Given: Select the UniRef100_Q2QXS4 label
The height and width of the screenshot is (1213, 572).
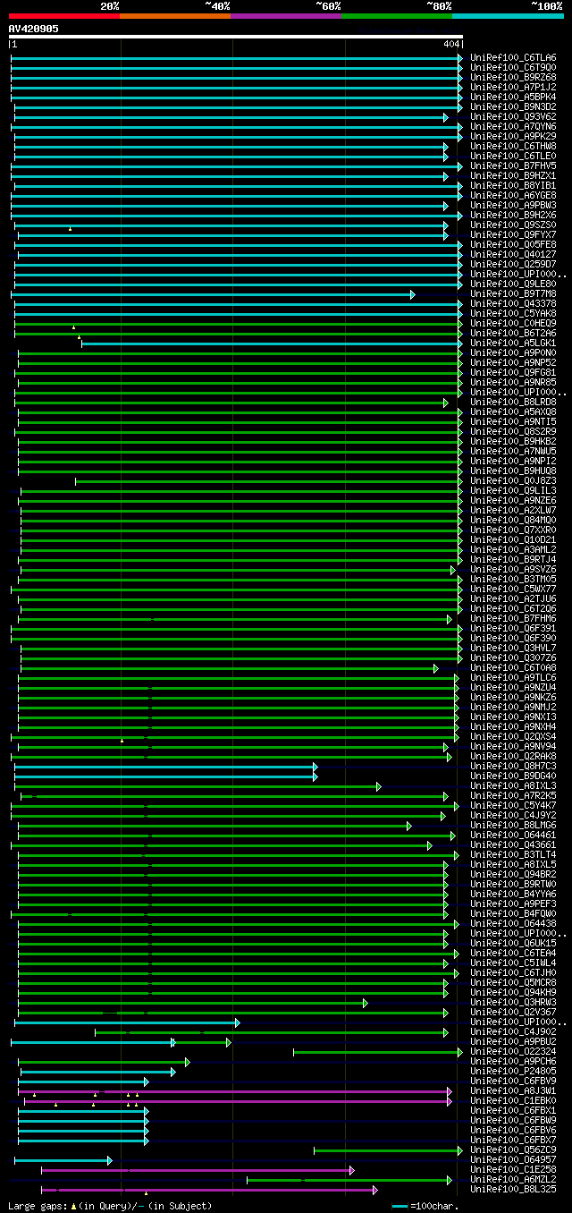Looking at the screenshot, I should pyautogui.click(x=513, y=736).
